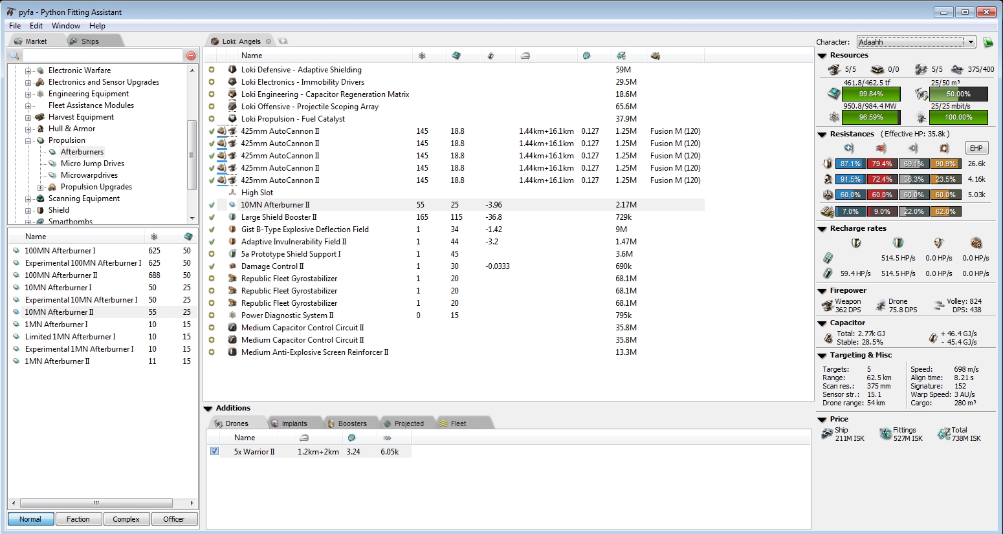Expand the Electronic Warfare tree node
The width and height of the screenshot is (1003, 534).
[x=28, y=70]
